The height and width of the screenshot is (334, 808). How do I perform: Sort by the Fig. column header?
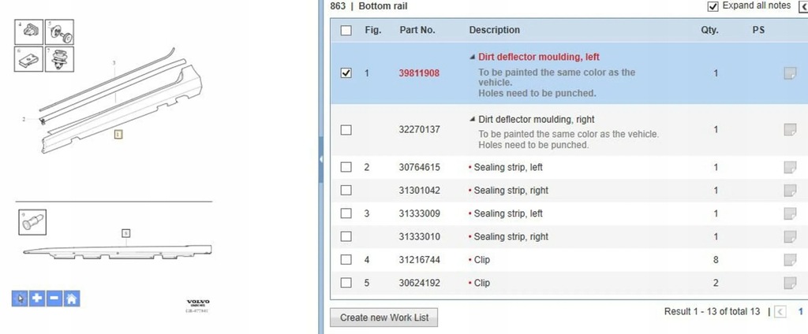click(x=373, y=30)
